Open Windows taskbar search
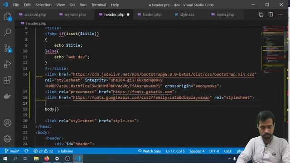This screenshot has height=163, width=290. (x=15, y=158)
